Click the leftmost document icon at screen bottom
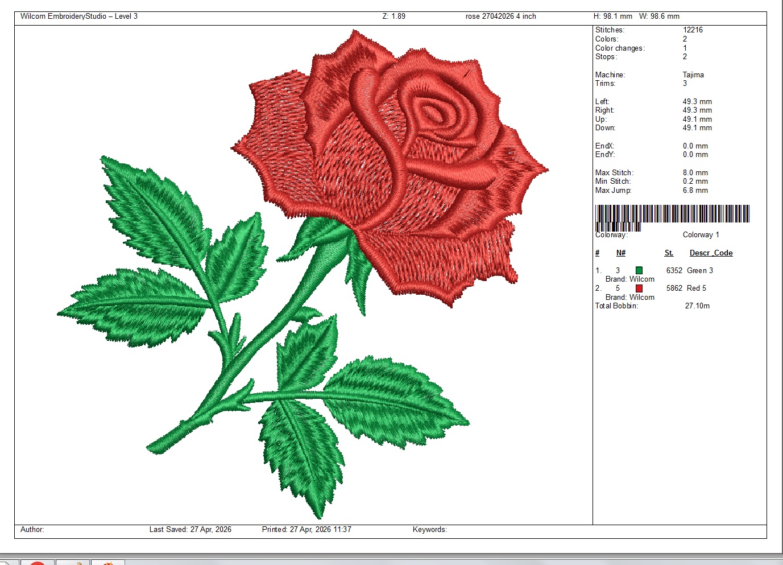The image size is (783, 565). point(5,563)
